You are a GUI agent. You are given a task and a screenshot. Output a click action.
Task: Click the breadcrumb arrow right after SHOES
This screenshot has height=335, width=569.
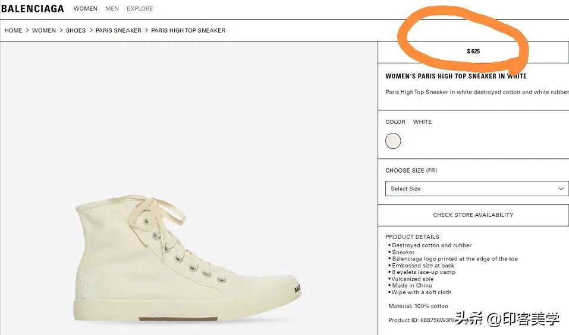(91, 30)
